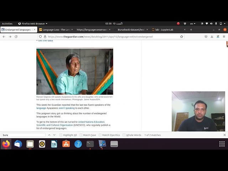Open the system status menu arrow
228x171 pixels.
(x=225, y=24)
